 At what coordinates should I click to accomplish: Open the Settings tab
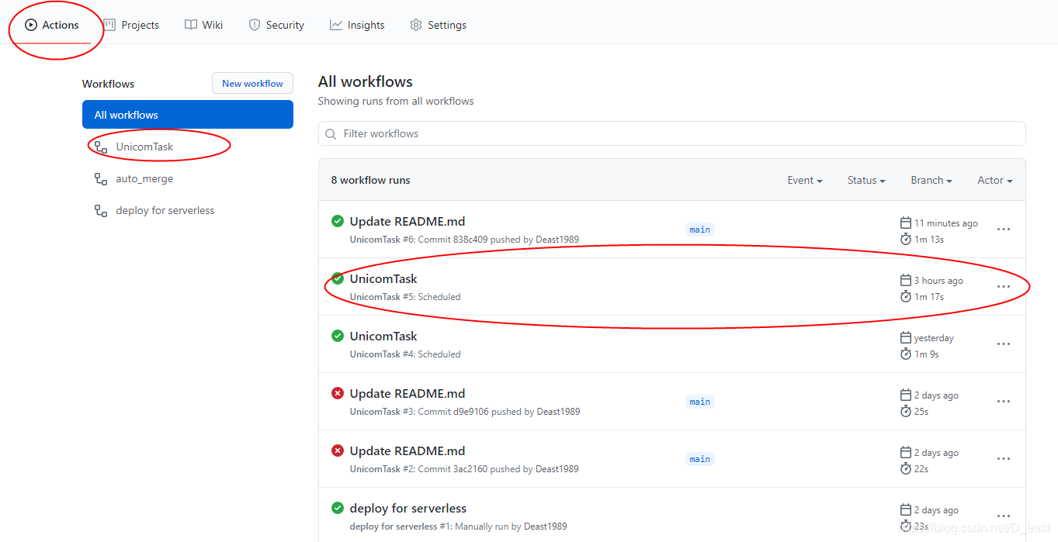tap(438, 25)
